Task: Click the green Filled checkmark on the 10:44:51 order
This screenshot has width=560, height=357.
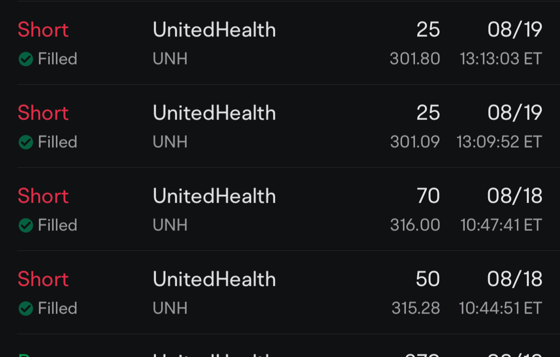Action: coord(25,308)
